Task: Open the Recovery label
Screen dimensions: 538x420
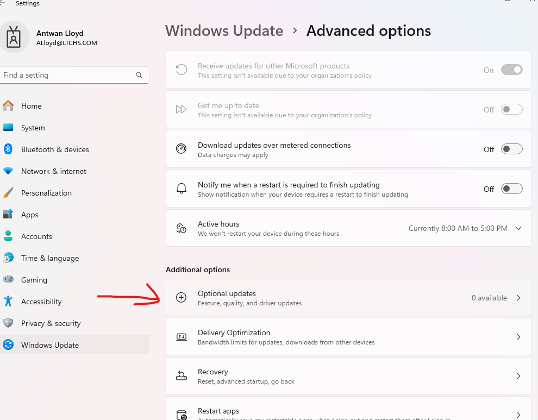Action: [x=212, y=372]
